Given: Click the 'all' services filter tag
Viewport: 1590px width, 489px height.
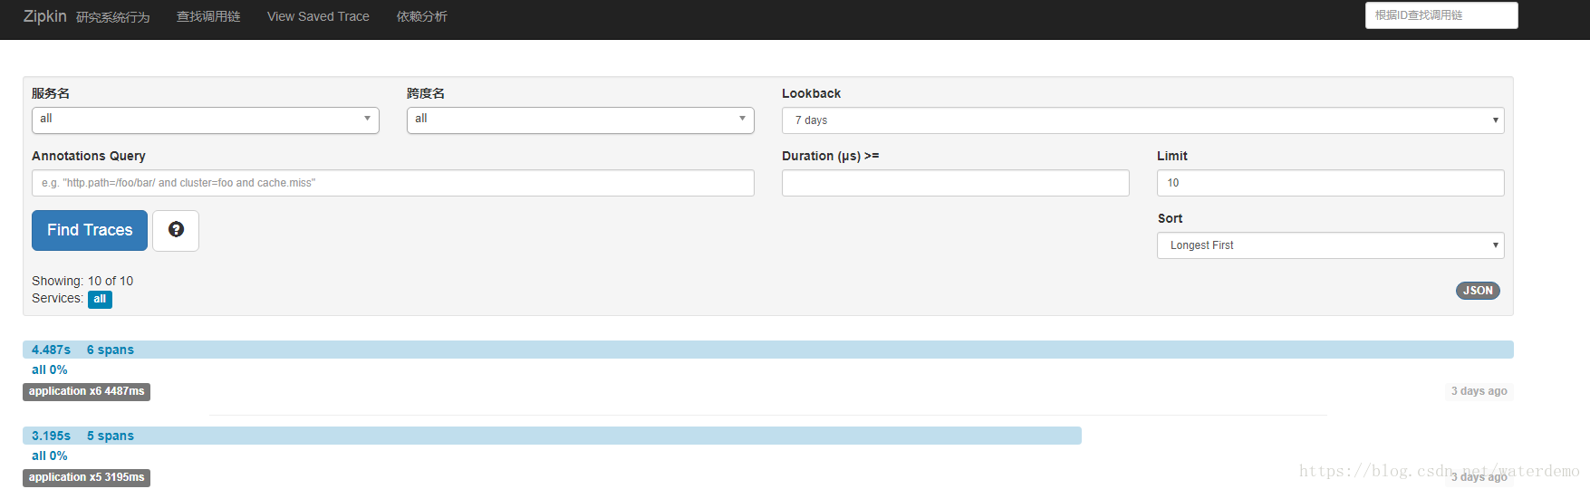Looking at the screenshot, I should point(100,299).
